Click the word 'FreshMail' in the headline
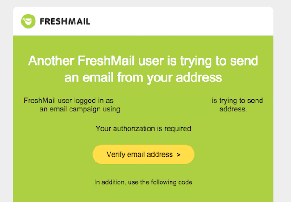The height and width of the screenshot is (202, 291). tap(106, 61)
